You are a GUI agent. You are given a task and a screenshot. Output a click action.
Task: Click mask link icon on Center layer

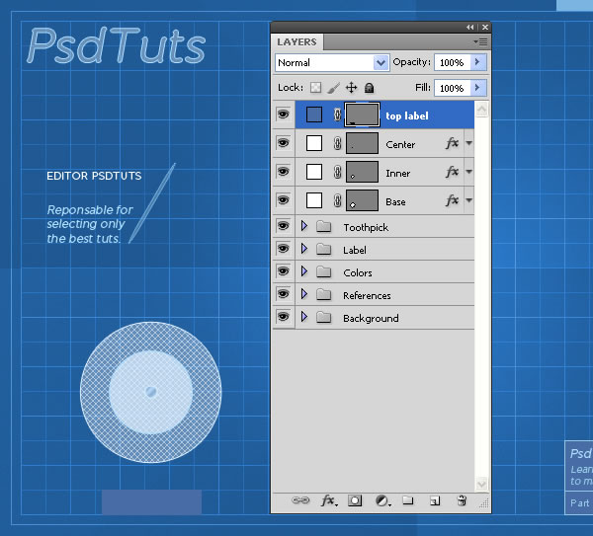click(338, 143)
